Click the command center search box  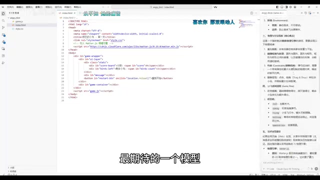point(161,7)
